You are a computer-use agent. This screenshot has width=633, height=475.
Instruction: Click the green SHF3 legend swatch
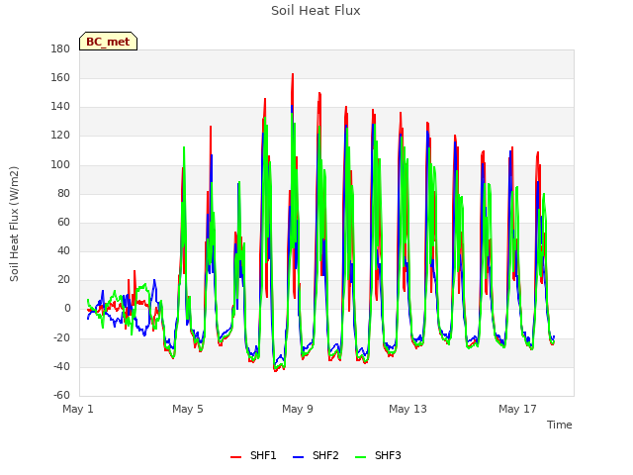coord(360,457)
